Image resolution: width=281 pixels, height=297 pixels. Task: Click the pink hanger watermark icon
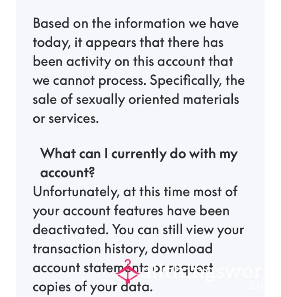coord(128,272)
